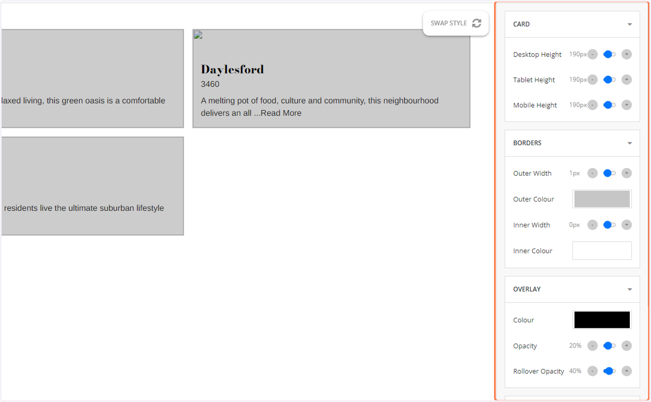Open Read More link on Daylesford card
Screen dimensions: 651x402
point(281,113)
